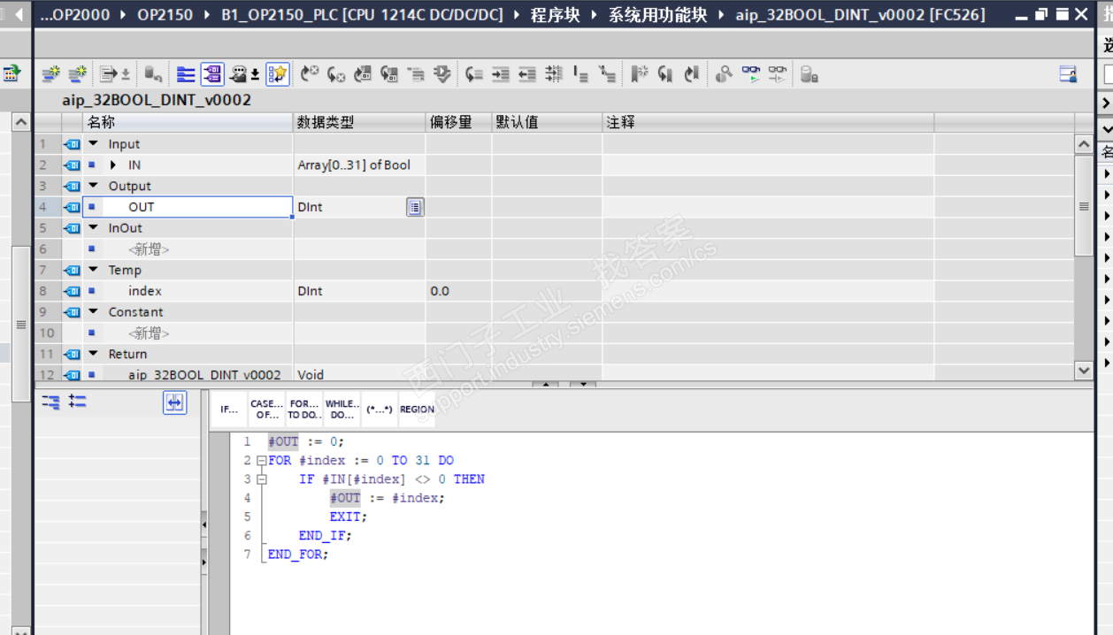Open 系统用功能块 breadcrumb item
The height and width of the screenshot is (635, 1113).
click(657, 15)
